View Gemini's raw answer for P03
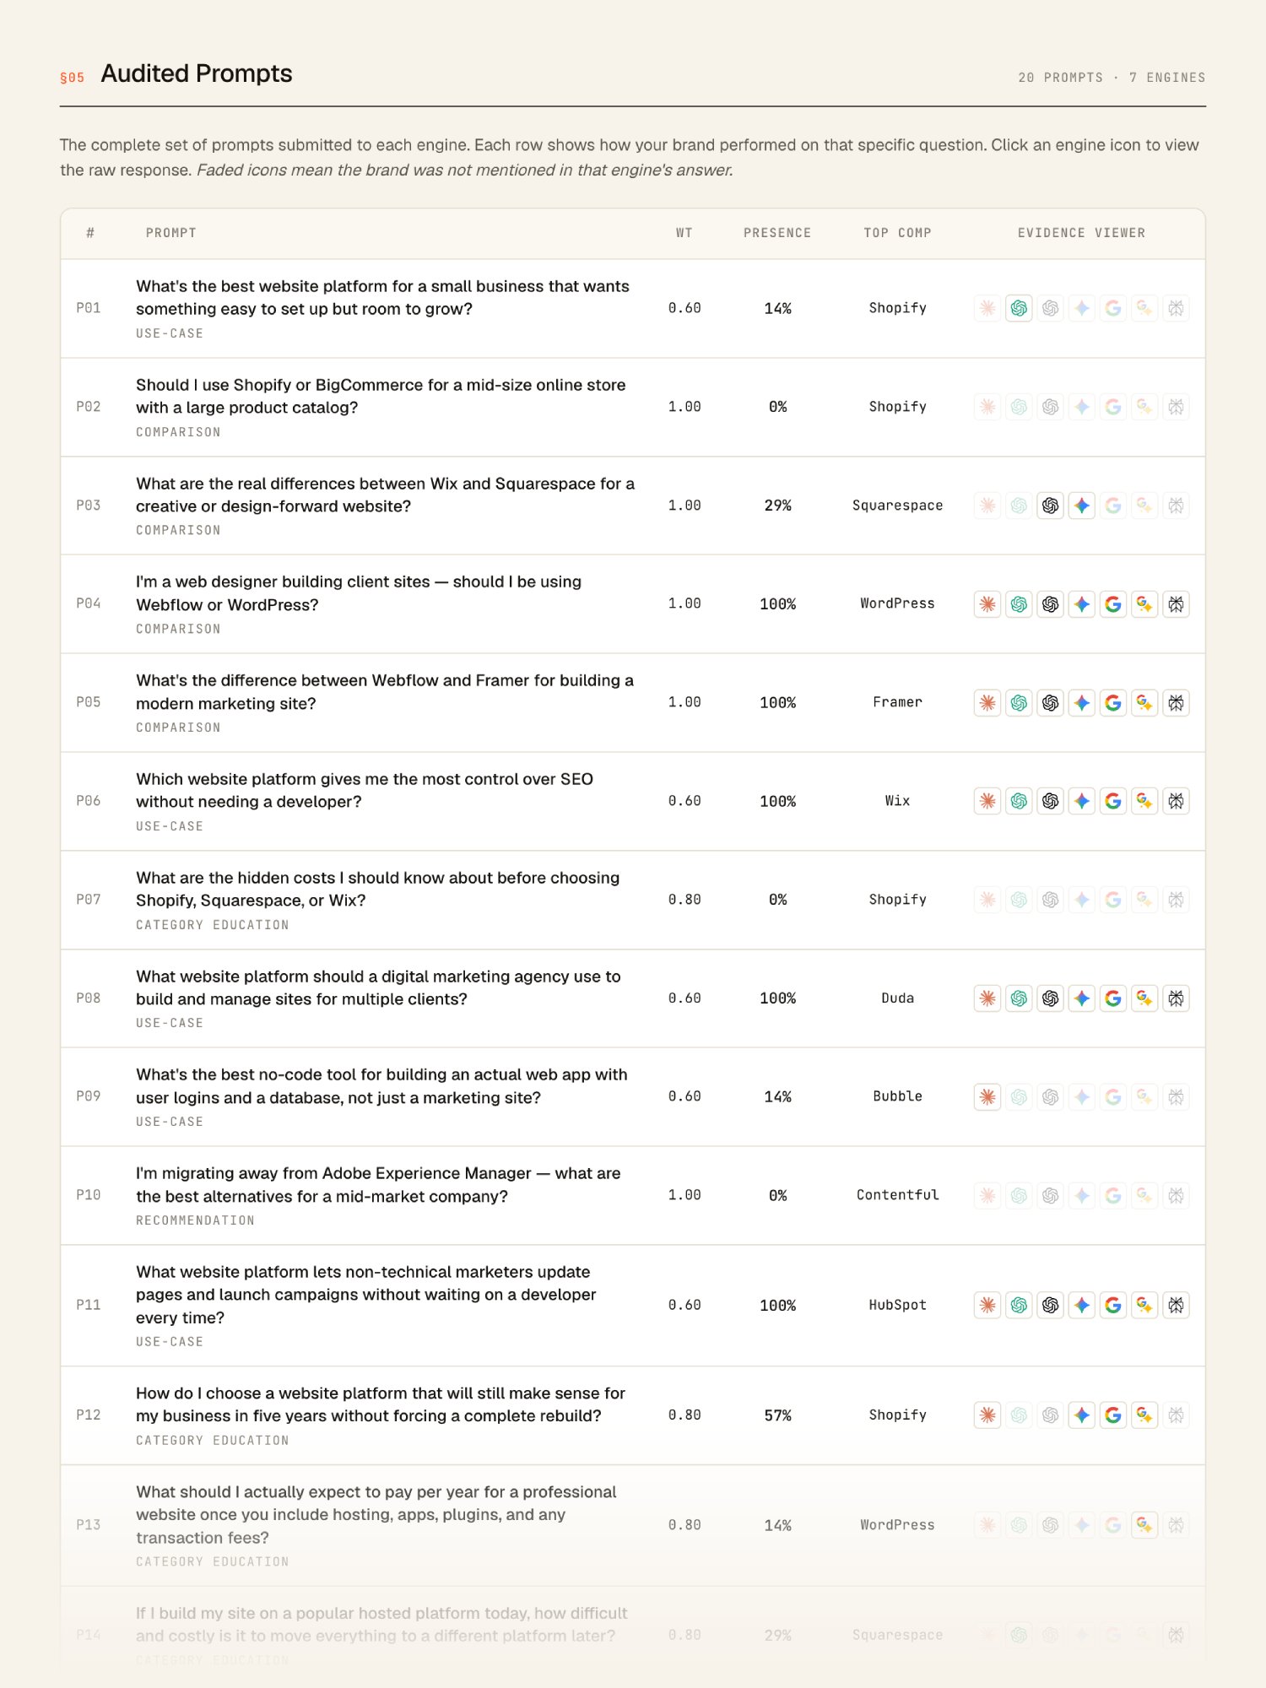Viewport: 1266px width, 1688px height. pyautogui.click(x=1082, y=506)
